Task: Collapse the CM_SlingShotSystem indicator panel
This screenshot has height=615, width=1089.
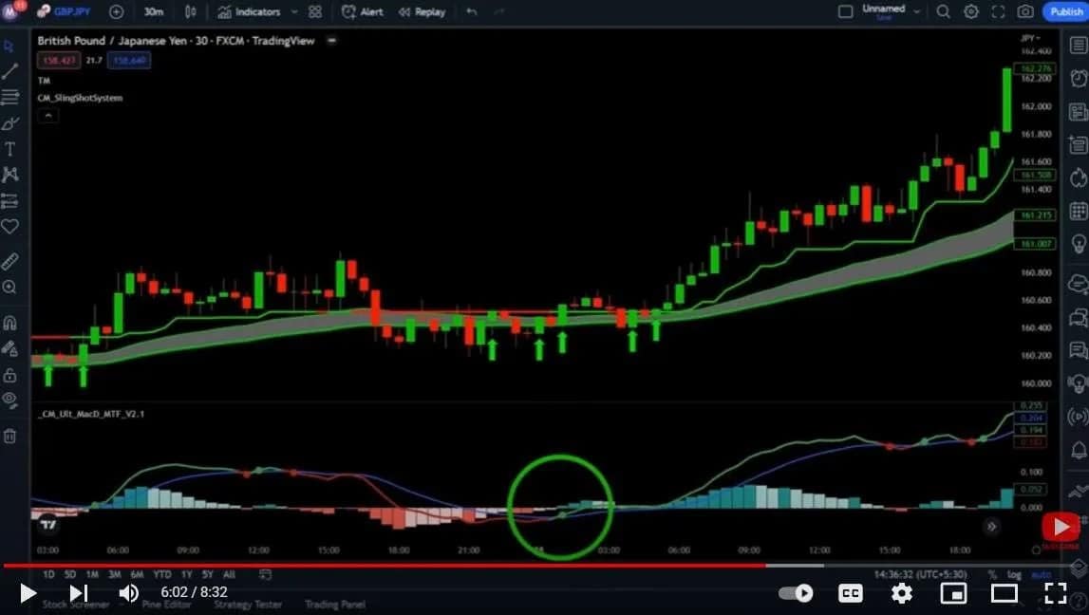Action: [x=47, y=115]
